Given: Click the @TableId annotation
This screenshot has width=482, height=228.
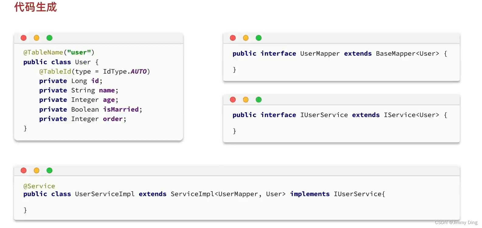Looking at the screenshot, I should pos(55,71).
